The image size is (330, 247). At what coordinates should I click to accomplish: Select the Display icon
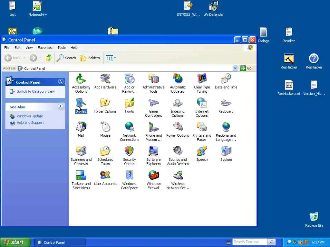[x=81, y=103]
